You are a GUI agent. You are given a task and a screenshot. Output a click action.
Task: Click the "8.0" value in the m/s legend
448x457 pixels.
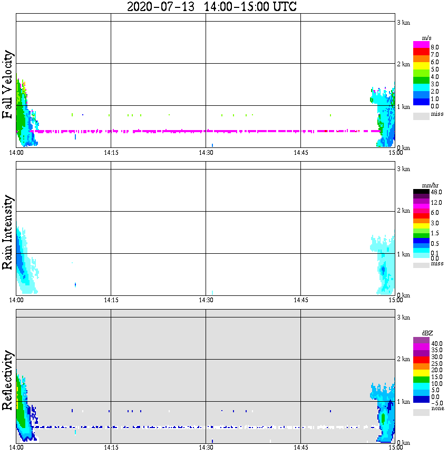click(435, 47)
